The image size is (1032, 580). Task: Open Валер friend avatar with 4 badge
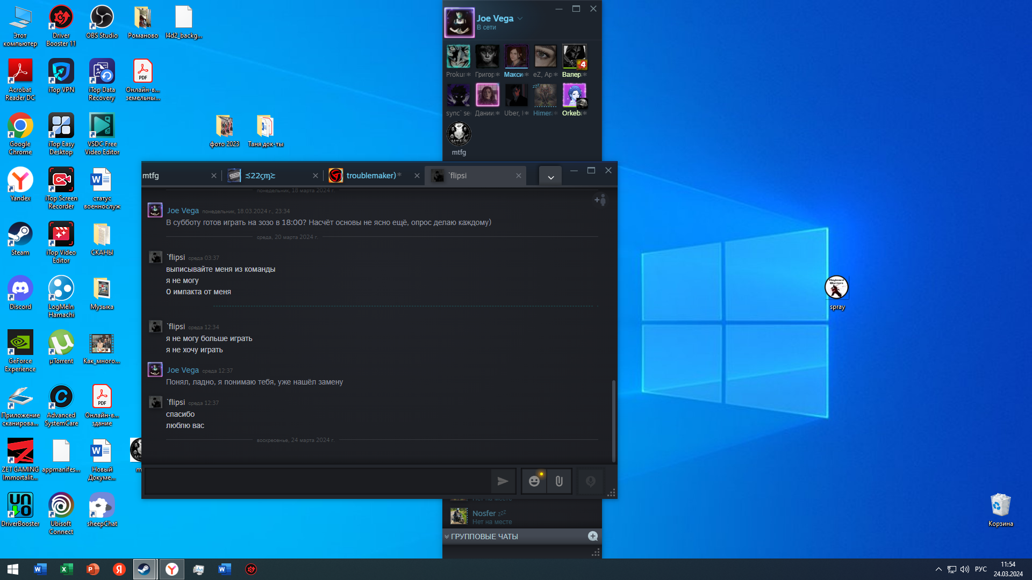(575, 56)
